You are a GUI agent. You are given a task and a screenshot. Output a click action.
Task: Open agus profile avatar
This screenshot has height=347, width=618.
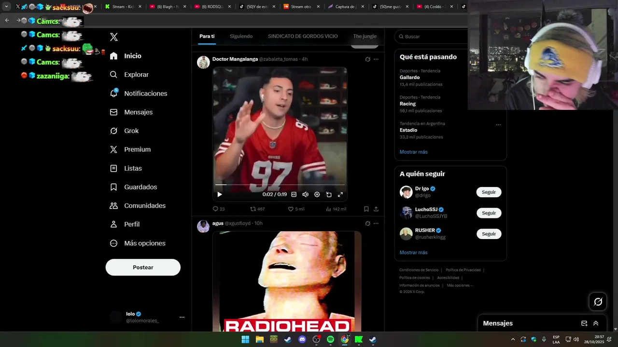203,227
